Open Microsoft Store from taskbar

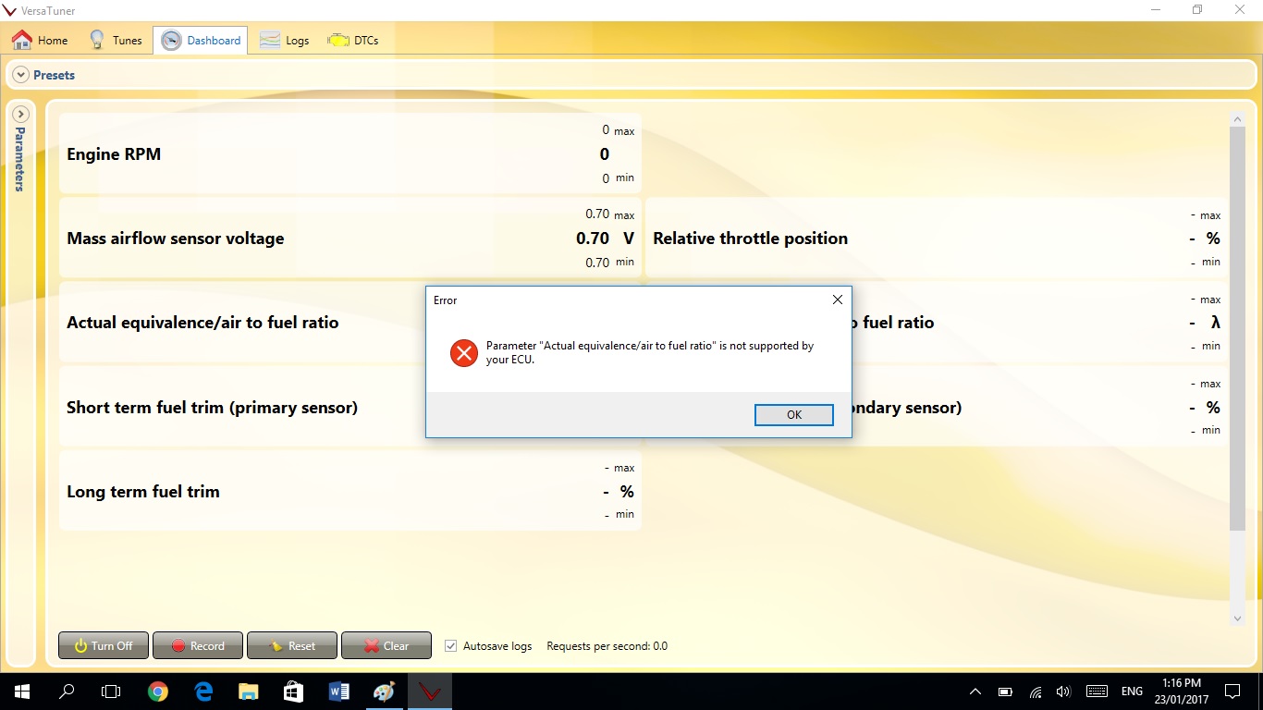pyautogui.click(x=293, y=692)
